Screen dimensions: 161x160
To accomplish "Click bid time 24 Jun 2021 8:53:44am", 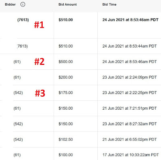I will (130, 46).
